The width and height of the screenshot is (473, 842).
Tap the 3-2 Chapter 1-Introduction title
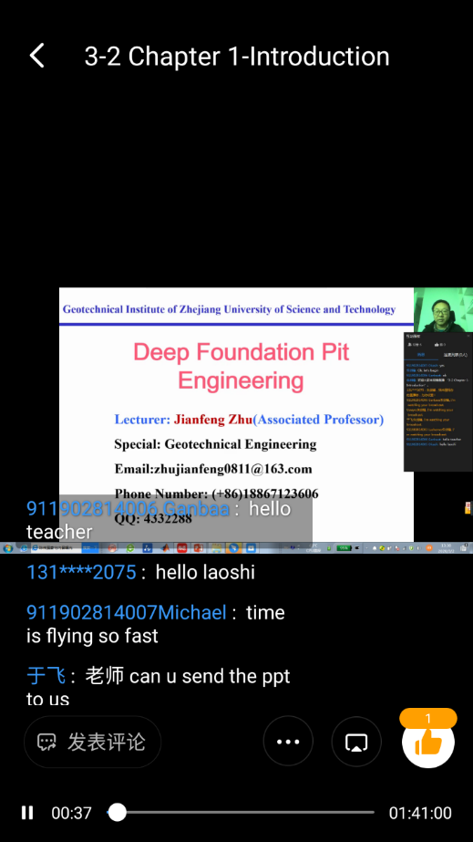(x=237, y=57)
